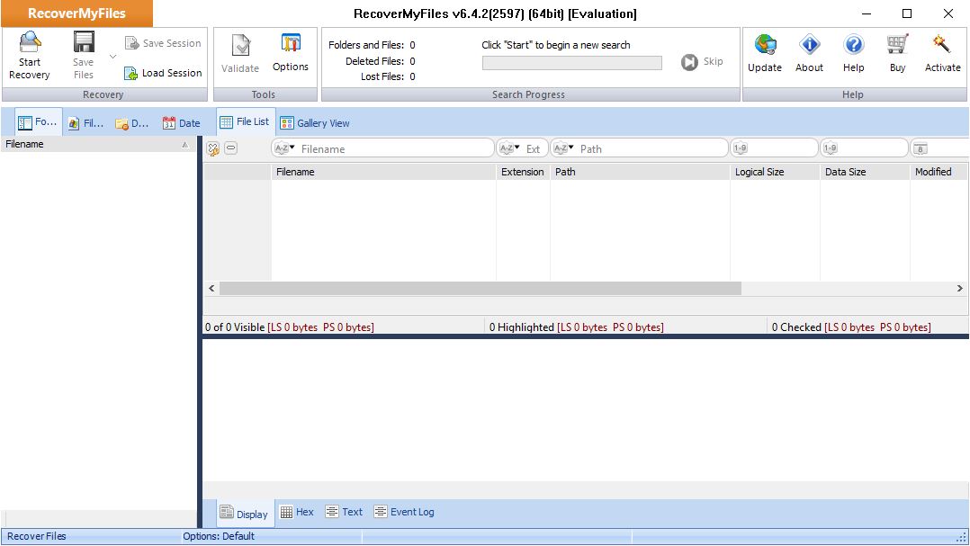
Task: Click the "0 Checked" status text
Action: click(x=797, y=327)
